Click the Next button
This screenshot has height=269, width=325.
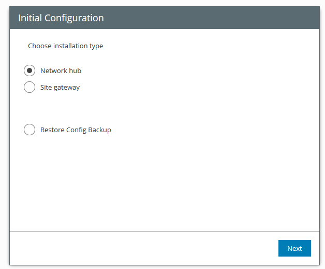294,248
